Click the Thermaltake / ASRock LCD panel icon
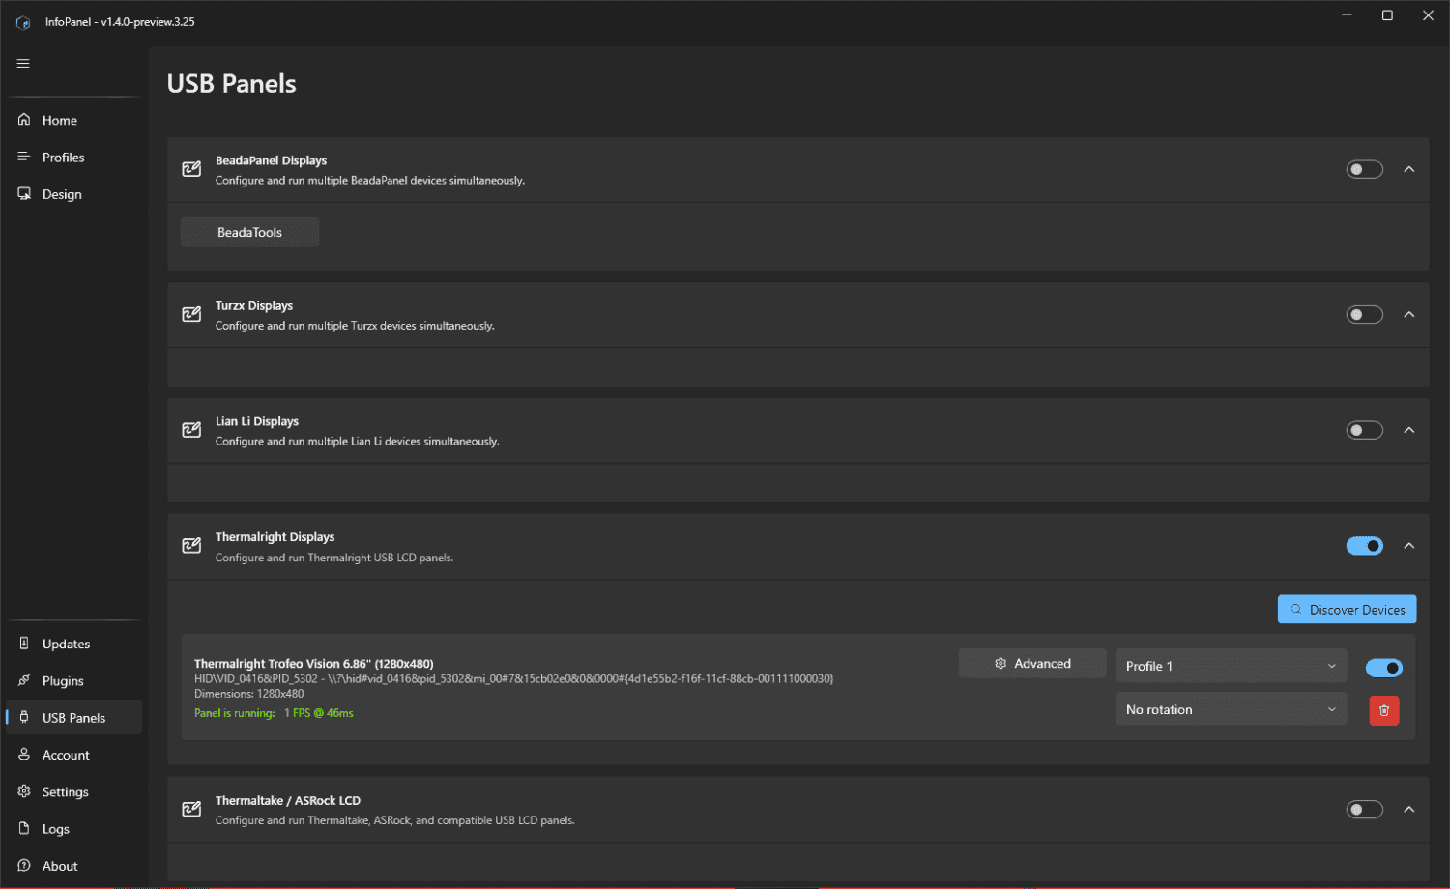This screenshot has width=1450, height=889. tap(191, 809)
